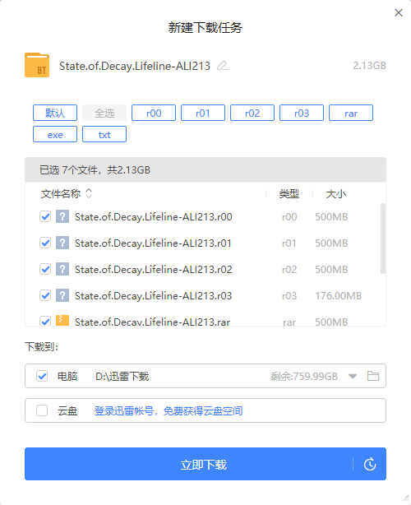
Task: Sort files using 文件名称 sort arrows
Action: coord(89,193)
